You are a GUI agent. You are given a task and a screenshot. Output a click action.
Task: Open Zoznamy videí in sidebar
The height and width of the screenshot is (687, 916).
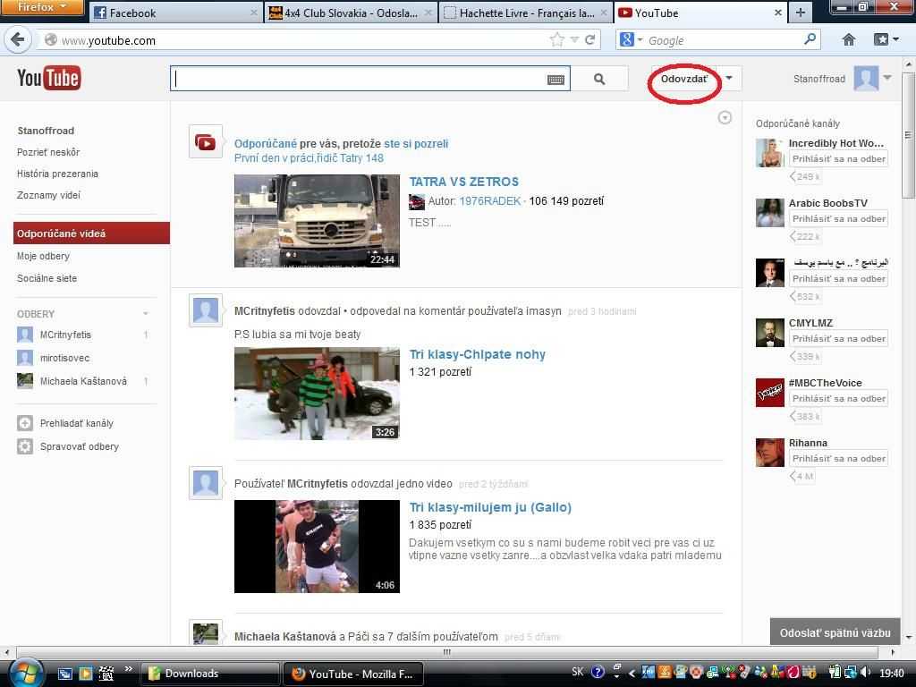[48, 195]
